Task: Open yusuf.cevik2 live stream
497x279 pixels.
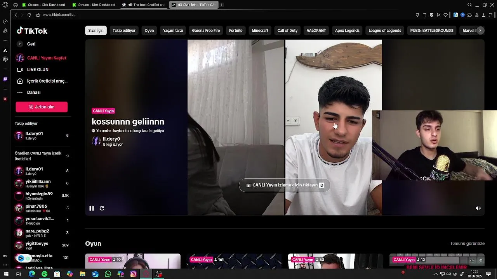Action: (x=42, y=220)
